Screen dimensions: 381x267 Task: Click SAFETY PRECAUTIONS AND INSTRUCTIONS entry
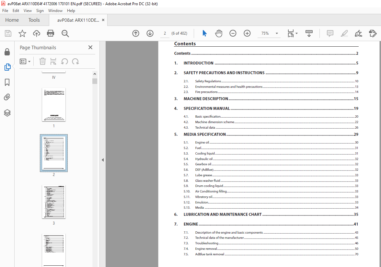coord(266,73)
